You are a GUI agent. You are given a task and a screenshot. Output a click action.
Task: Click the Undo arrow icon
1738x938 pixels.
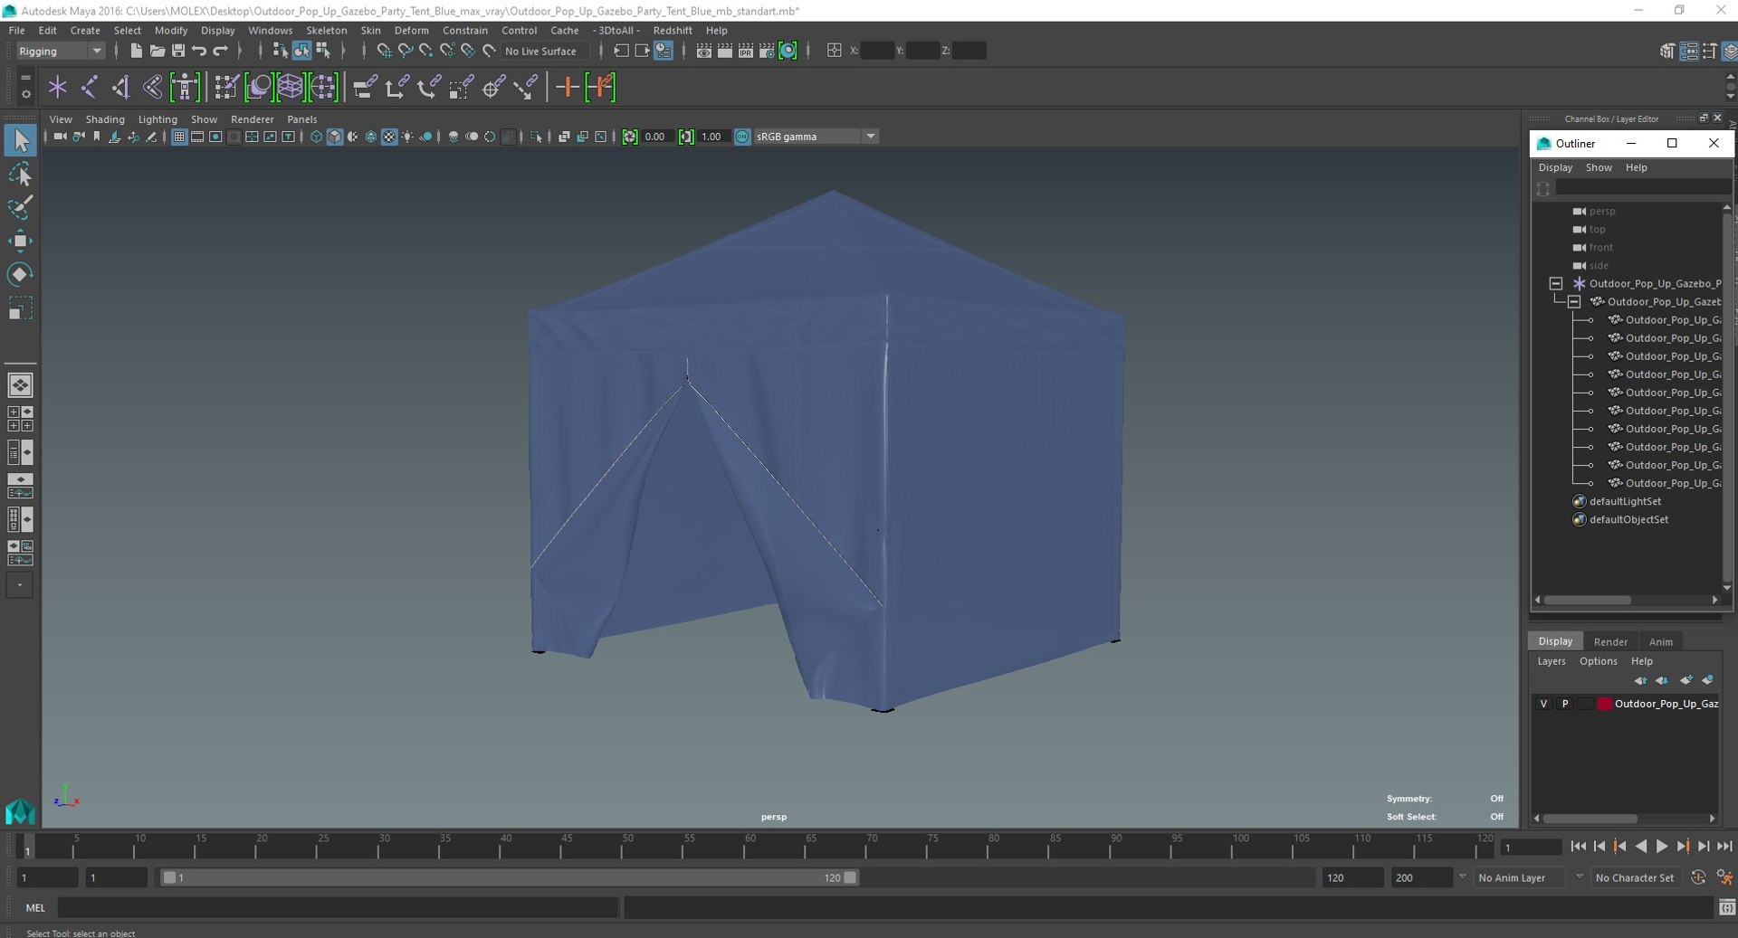pyautogui.click(x=199, y=51)
